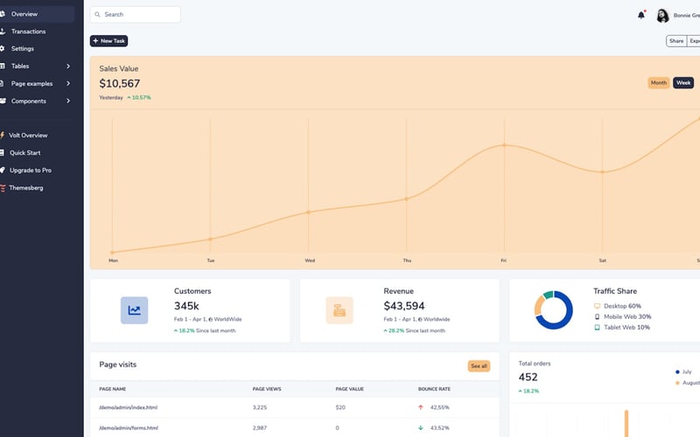Click the Fri data point on chart

pos(505,145)
